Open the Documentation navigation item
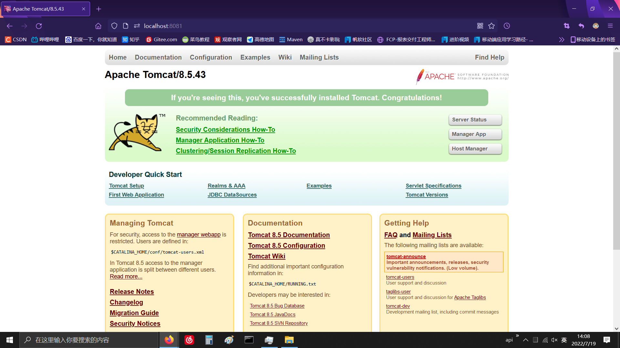The width and height of the screenshot is (620, 348). (x=158, y=57)
